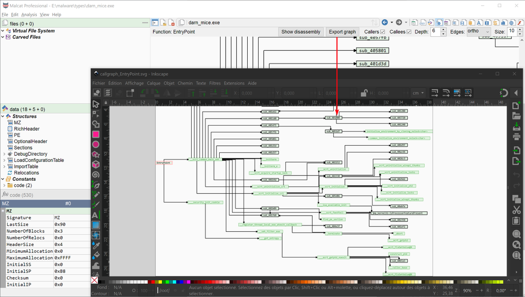Screen dimensions: 525x297
Task: Select the Inkscape paint bucket tool
Action: click(95, 255)
